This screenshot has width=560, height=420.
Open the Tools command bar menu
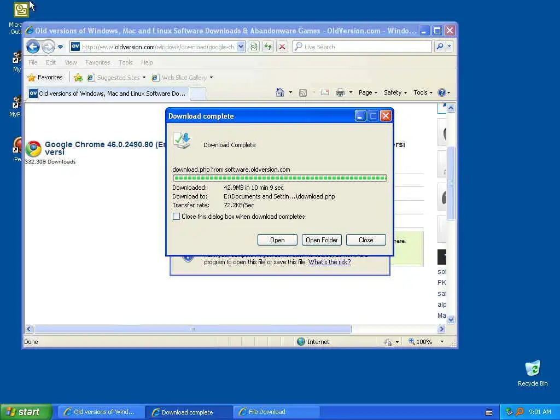pyautogui.click(x=423, y=92)
